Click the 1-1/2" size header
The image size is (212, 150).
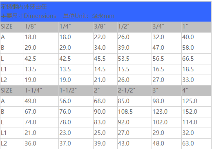pyautogui.click(x=76, y=91)
